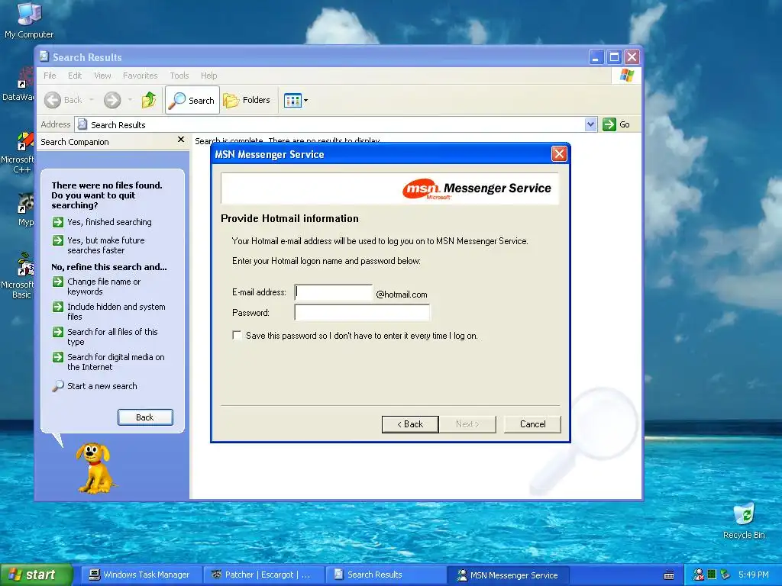The image size is (782, 586).
Task: Click Cancel in MSN Messenger dialog
Action: [x=532, y=424]
